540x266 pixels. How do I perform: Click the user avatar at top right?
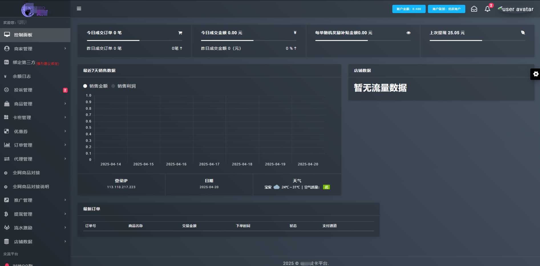point(515,9)
